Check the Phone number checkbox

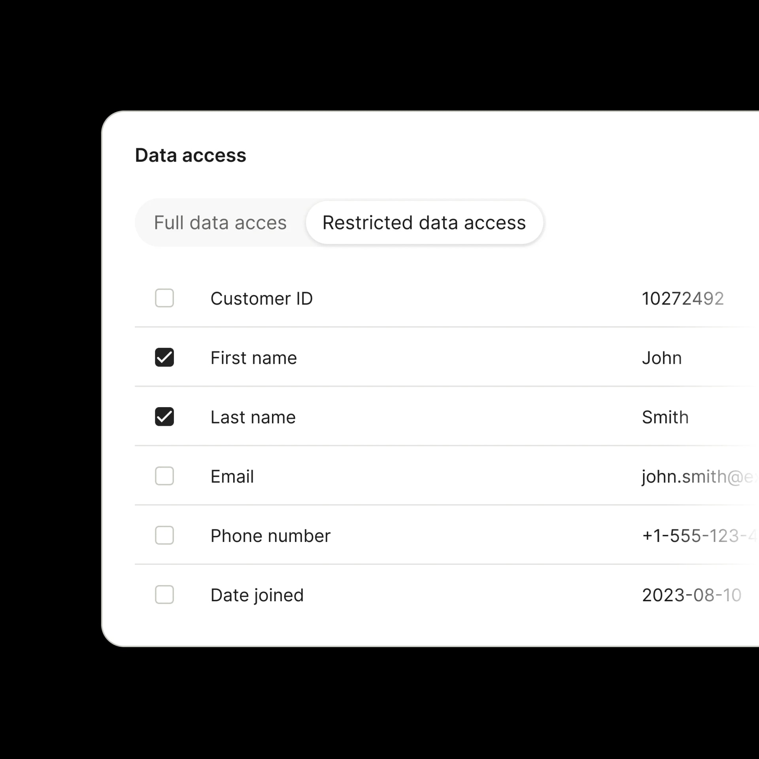tap(164, 535)
